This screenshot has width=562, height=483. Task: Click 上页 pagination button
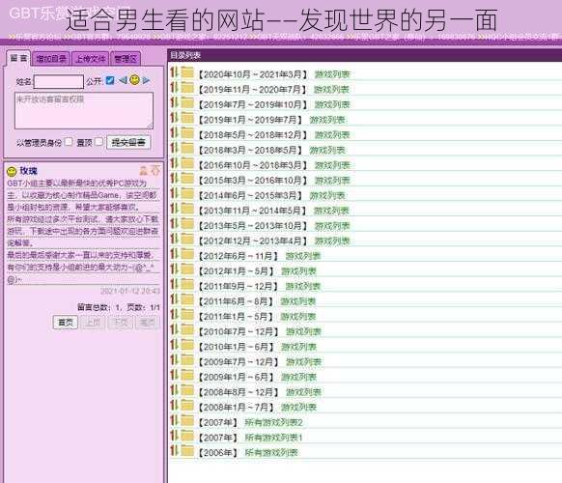coord(93,323)
